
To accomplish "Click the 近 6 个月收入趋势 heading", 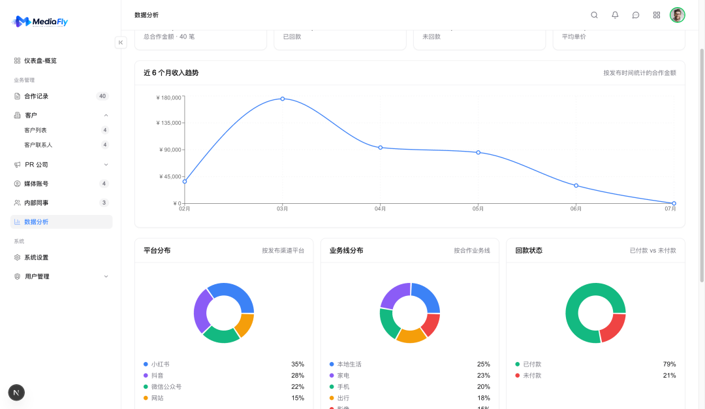I will (x=171, y=73).
